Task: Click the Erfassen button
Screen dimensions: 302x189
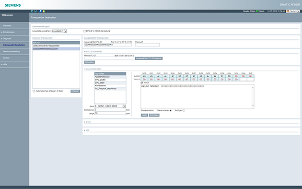Action: click(75, 91)
